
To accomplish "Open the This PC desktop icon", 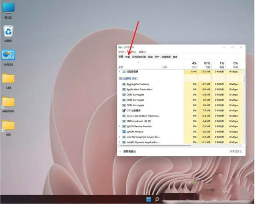I will pos(8,8).
